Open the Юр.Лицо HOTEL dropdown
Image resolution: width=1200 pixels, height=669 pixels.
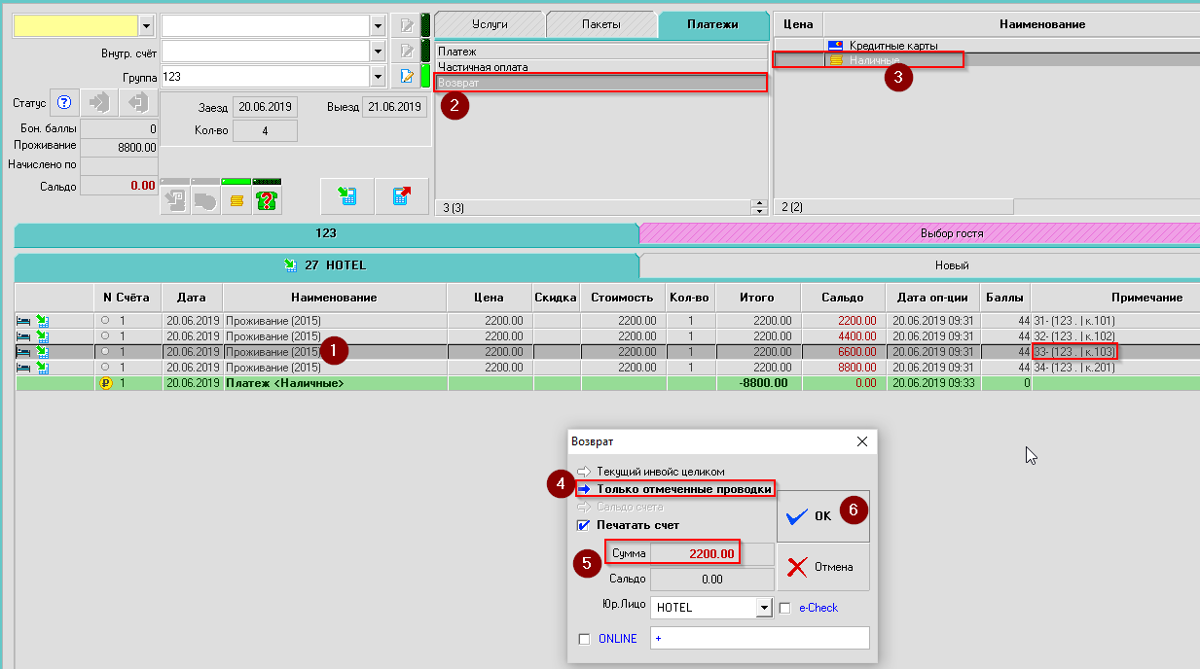pyautogui.click(x=763, y=608)
